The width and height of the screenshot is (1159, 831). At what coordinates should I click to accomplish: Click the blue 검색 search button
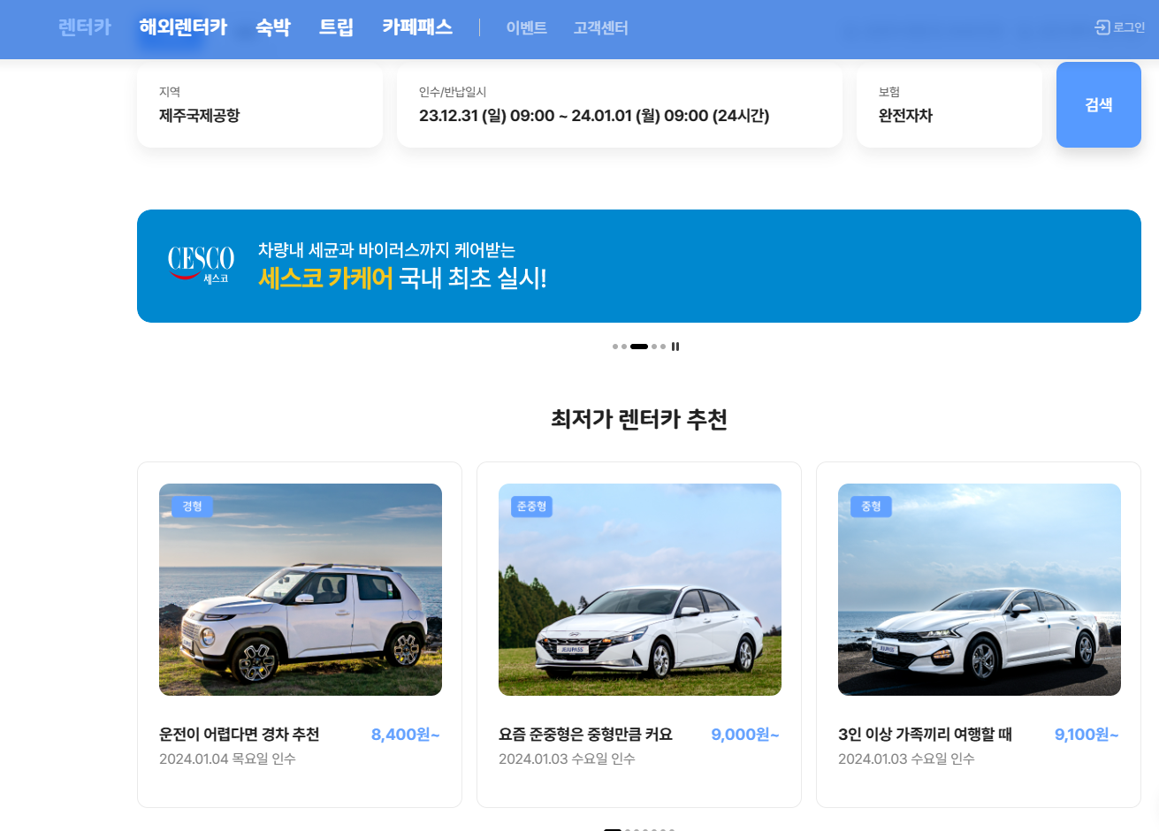tap(1098, 104)
